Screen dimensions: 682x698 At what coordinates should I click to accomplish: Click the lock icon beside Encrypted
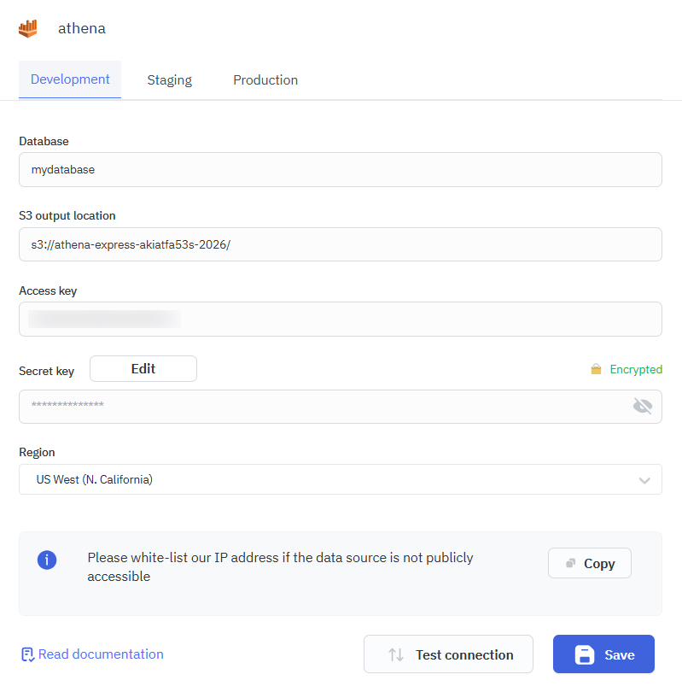(596, 370)
